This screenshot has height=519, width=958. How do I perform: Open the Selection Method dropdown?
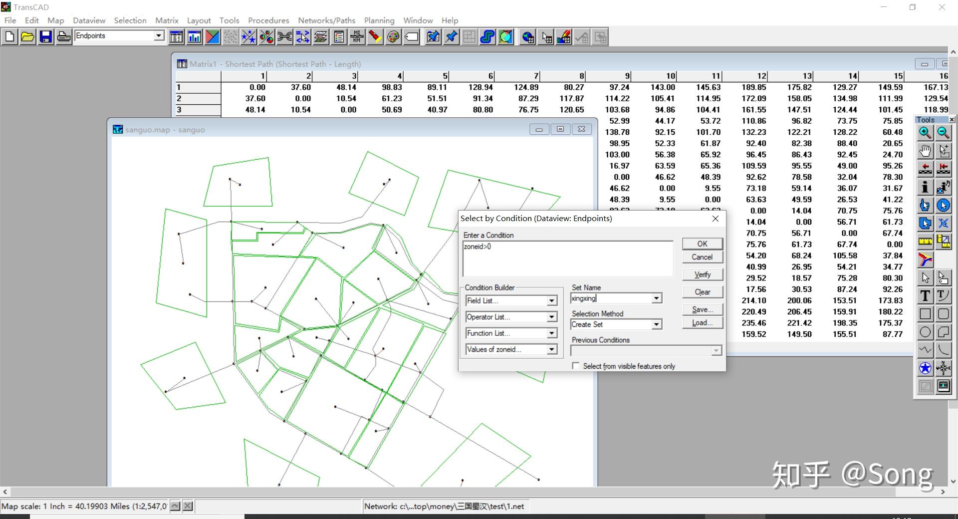coord(656,324)
